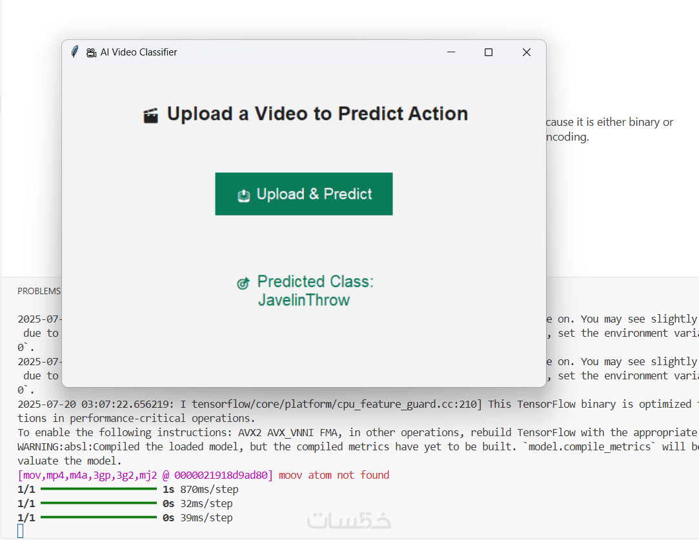Click the 'To enable the following instructions' line
Image resolution: width=699 pixels, height=540 pixels.
(358, 432)
